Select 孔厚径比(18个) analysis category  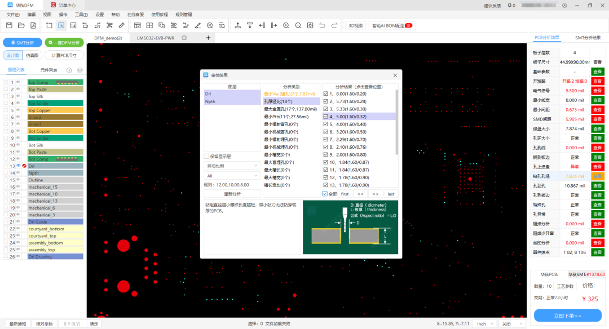[x=292, y=101]
